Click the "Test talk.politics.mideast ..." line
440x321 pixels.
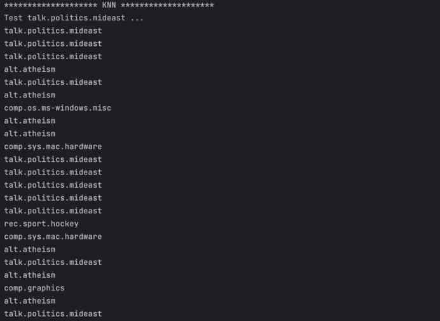(74, 18)
